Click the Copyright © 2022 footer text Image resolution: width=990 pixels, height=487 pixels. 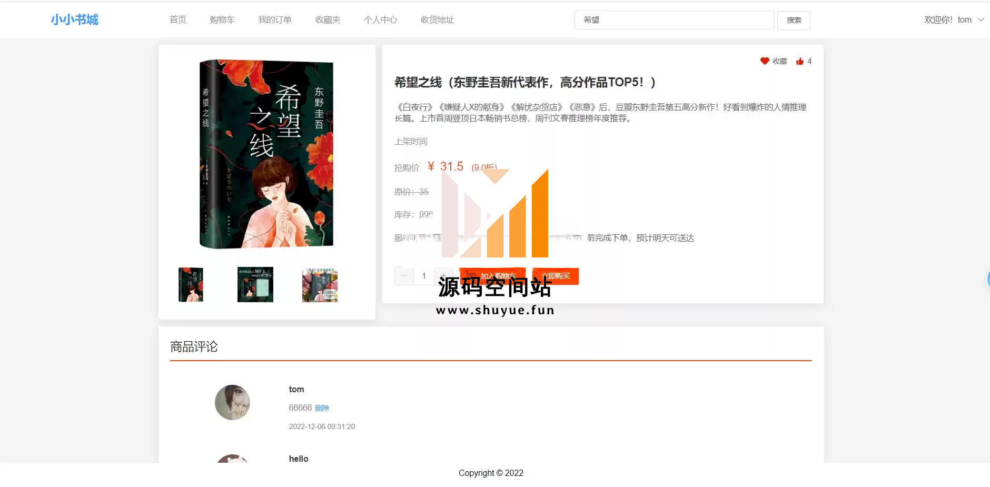[x=491, y=473]
